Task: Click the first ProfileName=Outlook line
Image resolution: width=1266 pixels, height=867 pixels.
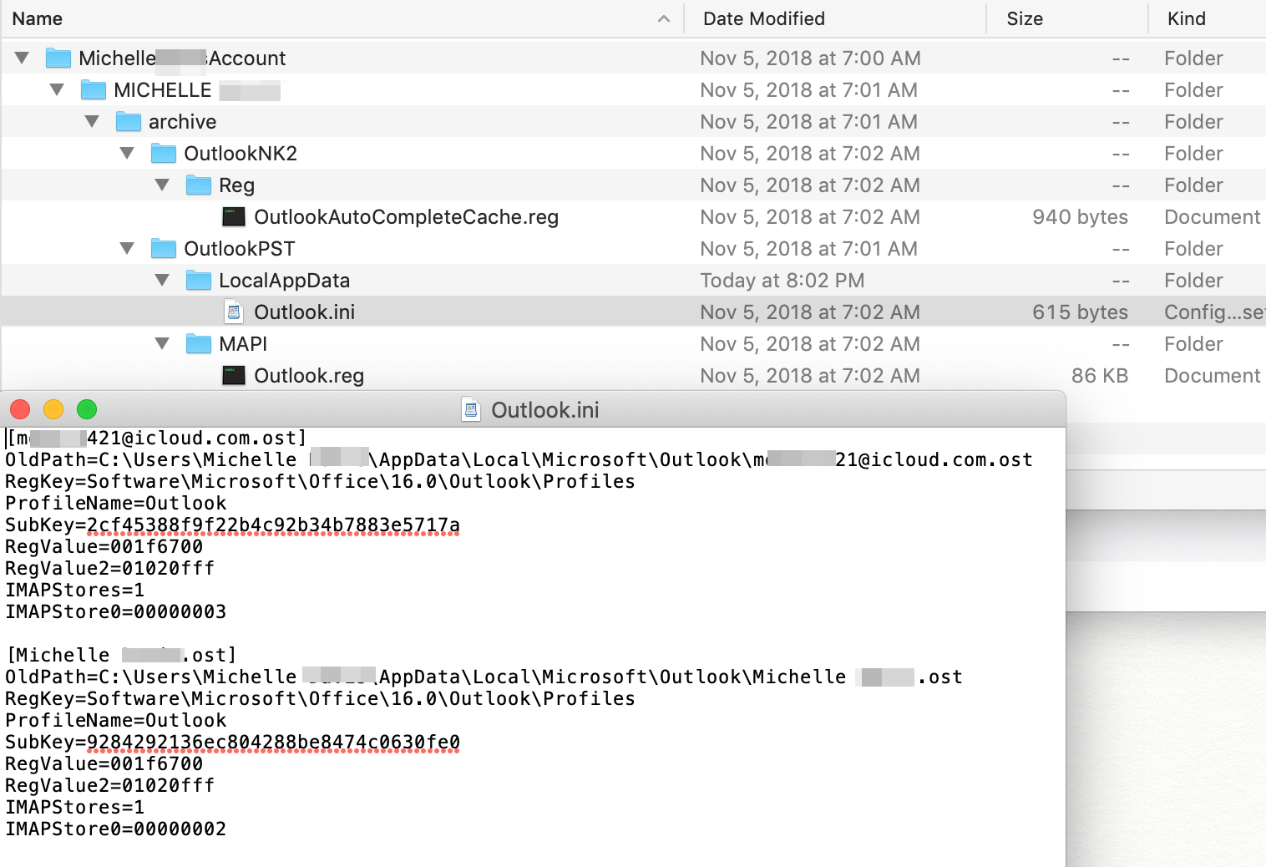Action: click(x=115, y=503)
